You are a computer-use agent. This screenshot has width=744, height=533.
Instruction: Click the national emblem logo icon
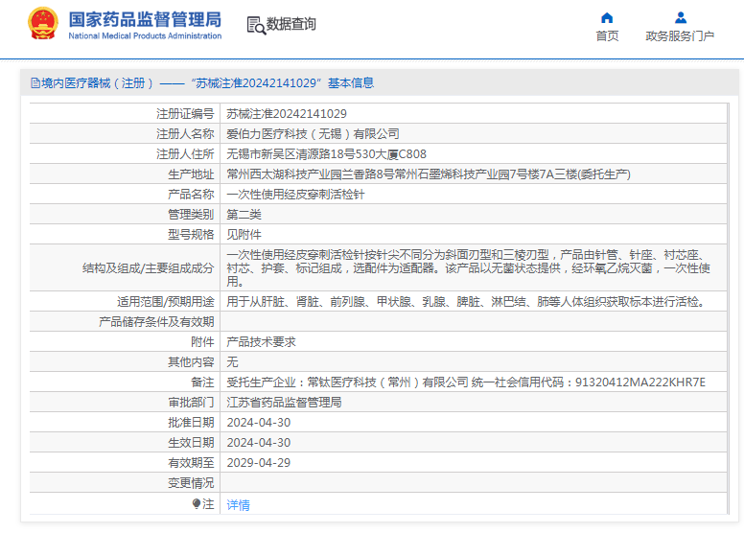(x=42, y=24)
